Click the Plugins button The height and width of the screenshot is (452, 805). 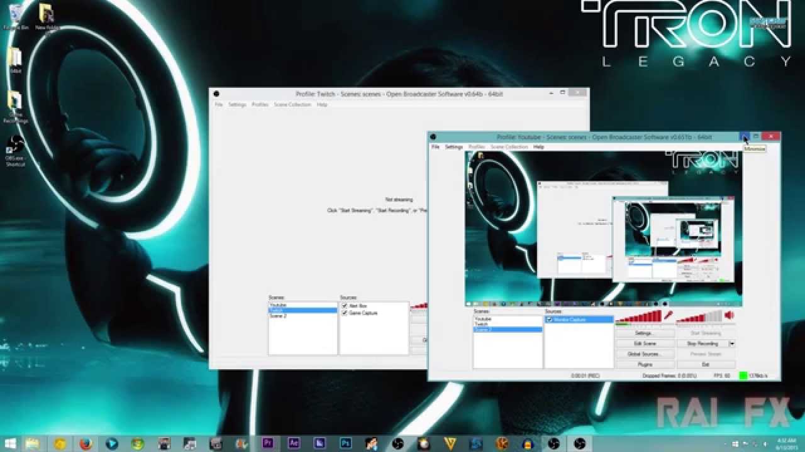[x=644, y=364]
